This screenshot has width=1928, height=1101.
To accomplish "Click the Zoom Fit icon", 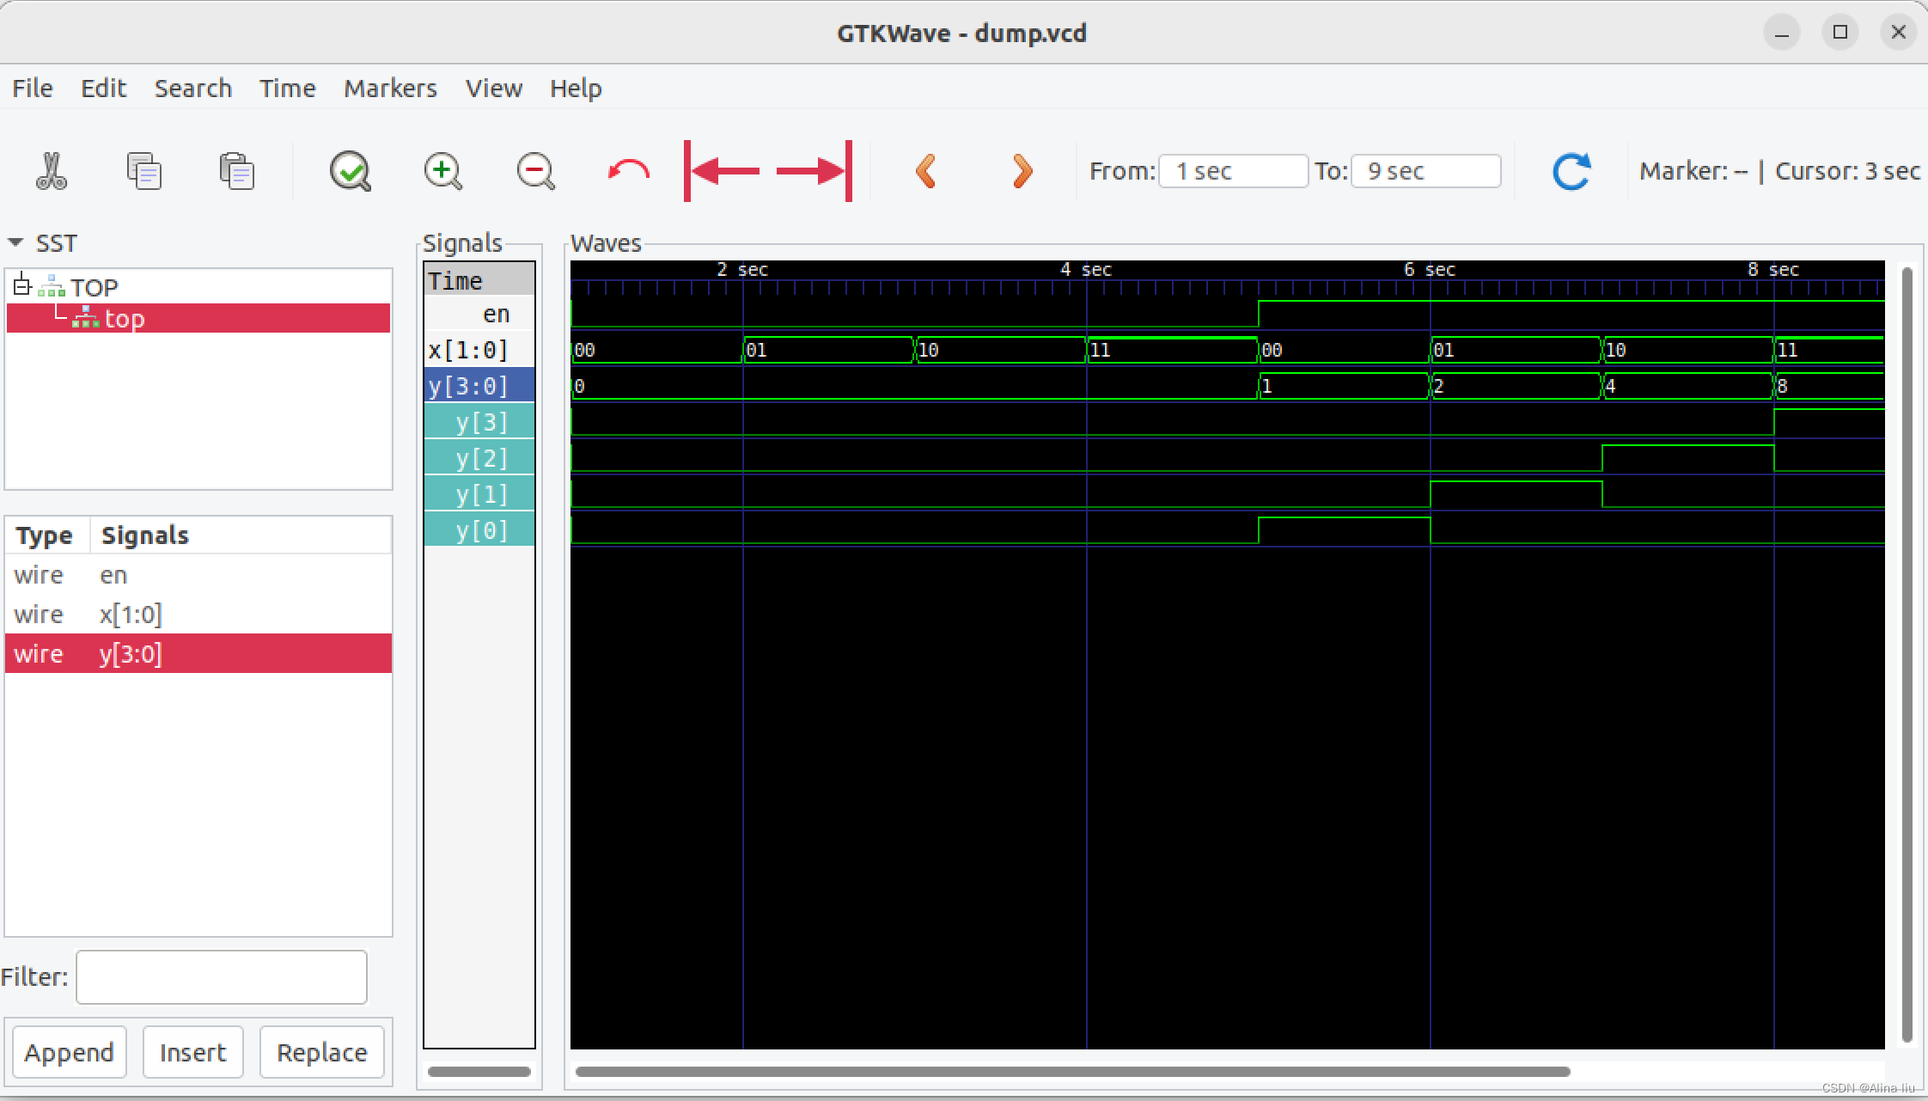I will pyautogui.click(x=350, y=171).
